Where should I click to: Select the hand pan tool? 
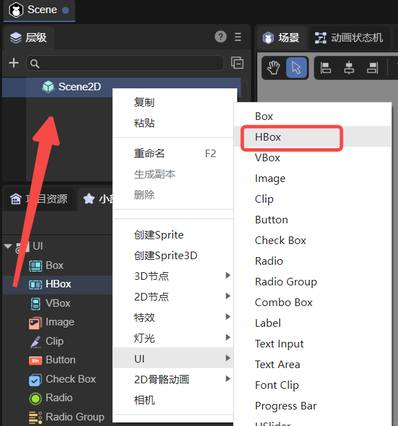point(273,68)
